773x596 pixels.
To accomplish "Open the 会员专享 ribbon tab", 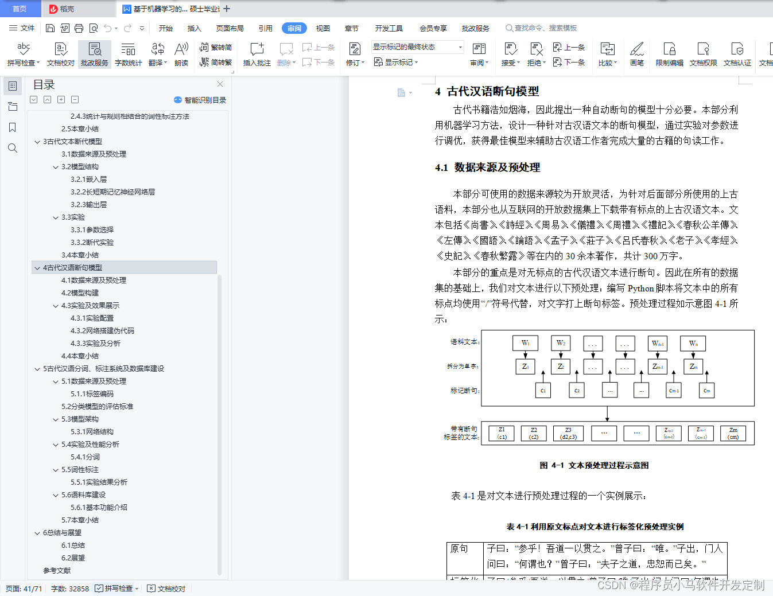I will click(433, 28).
